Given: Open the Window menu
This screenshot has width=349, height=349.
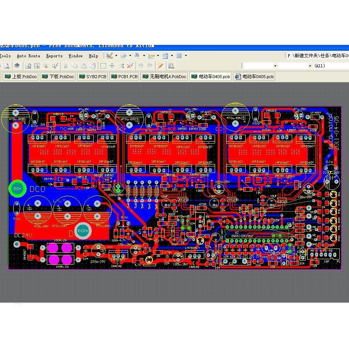Looking at the screenshot, I should click(76, 56).
